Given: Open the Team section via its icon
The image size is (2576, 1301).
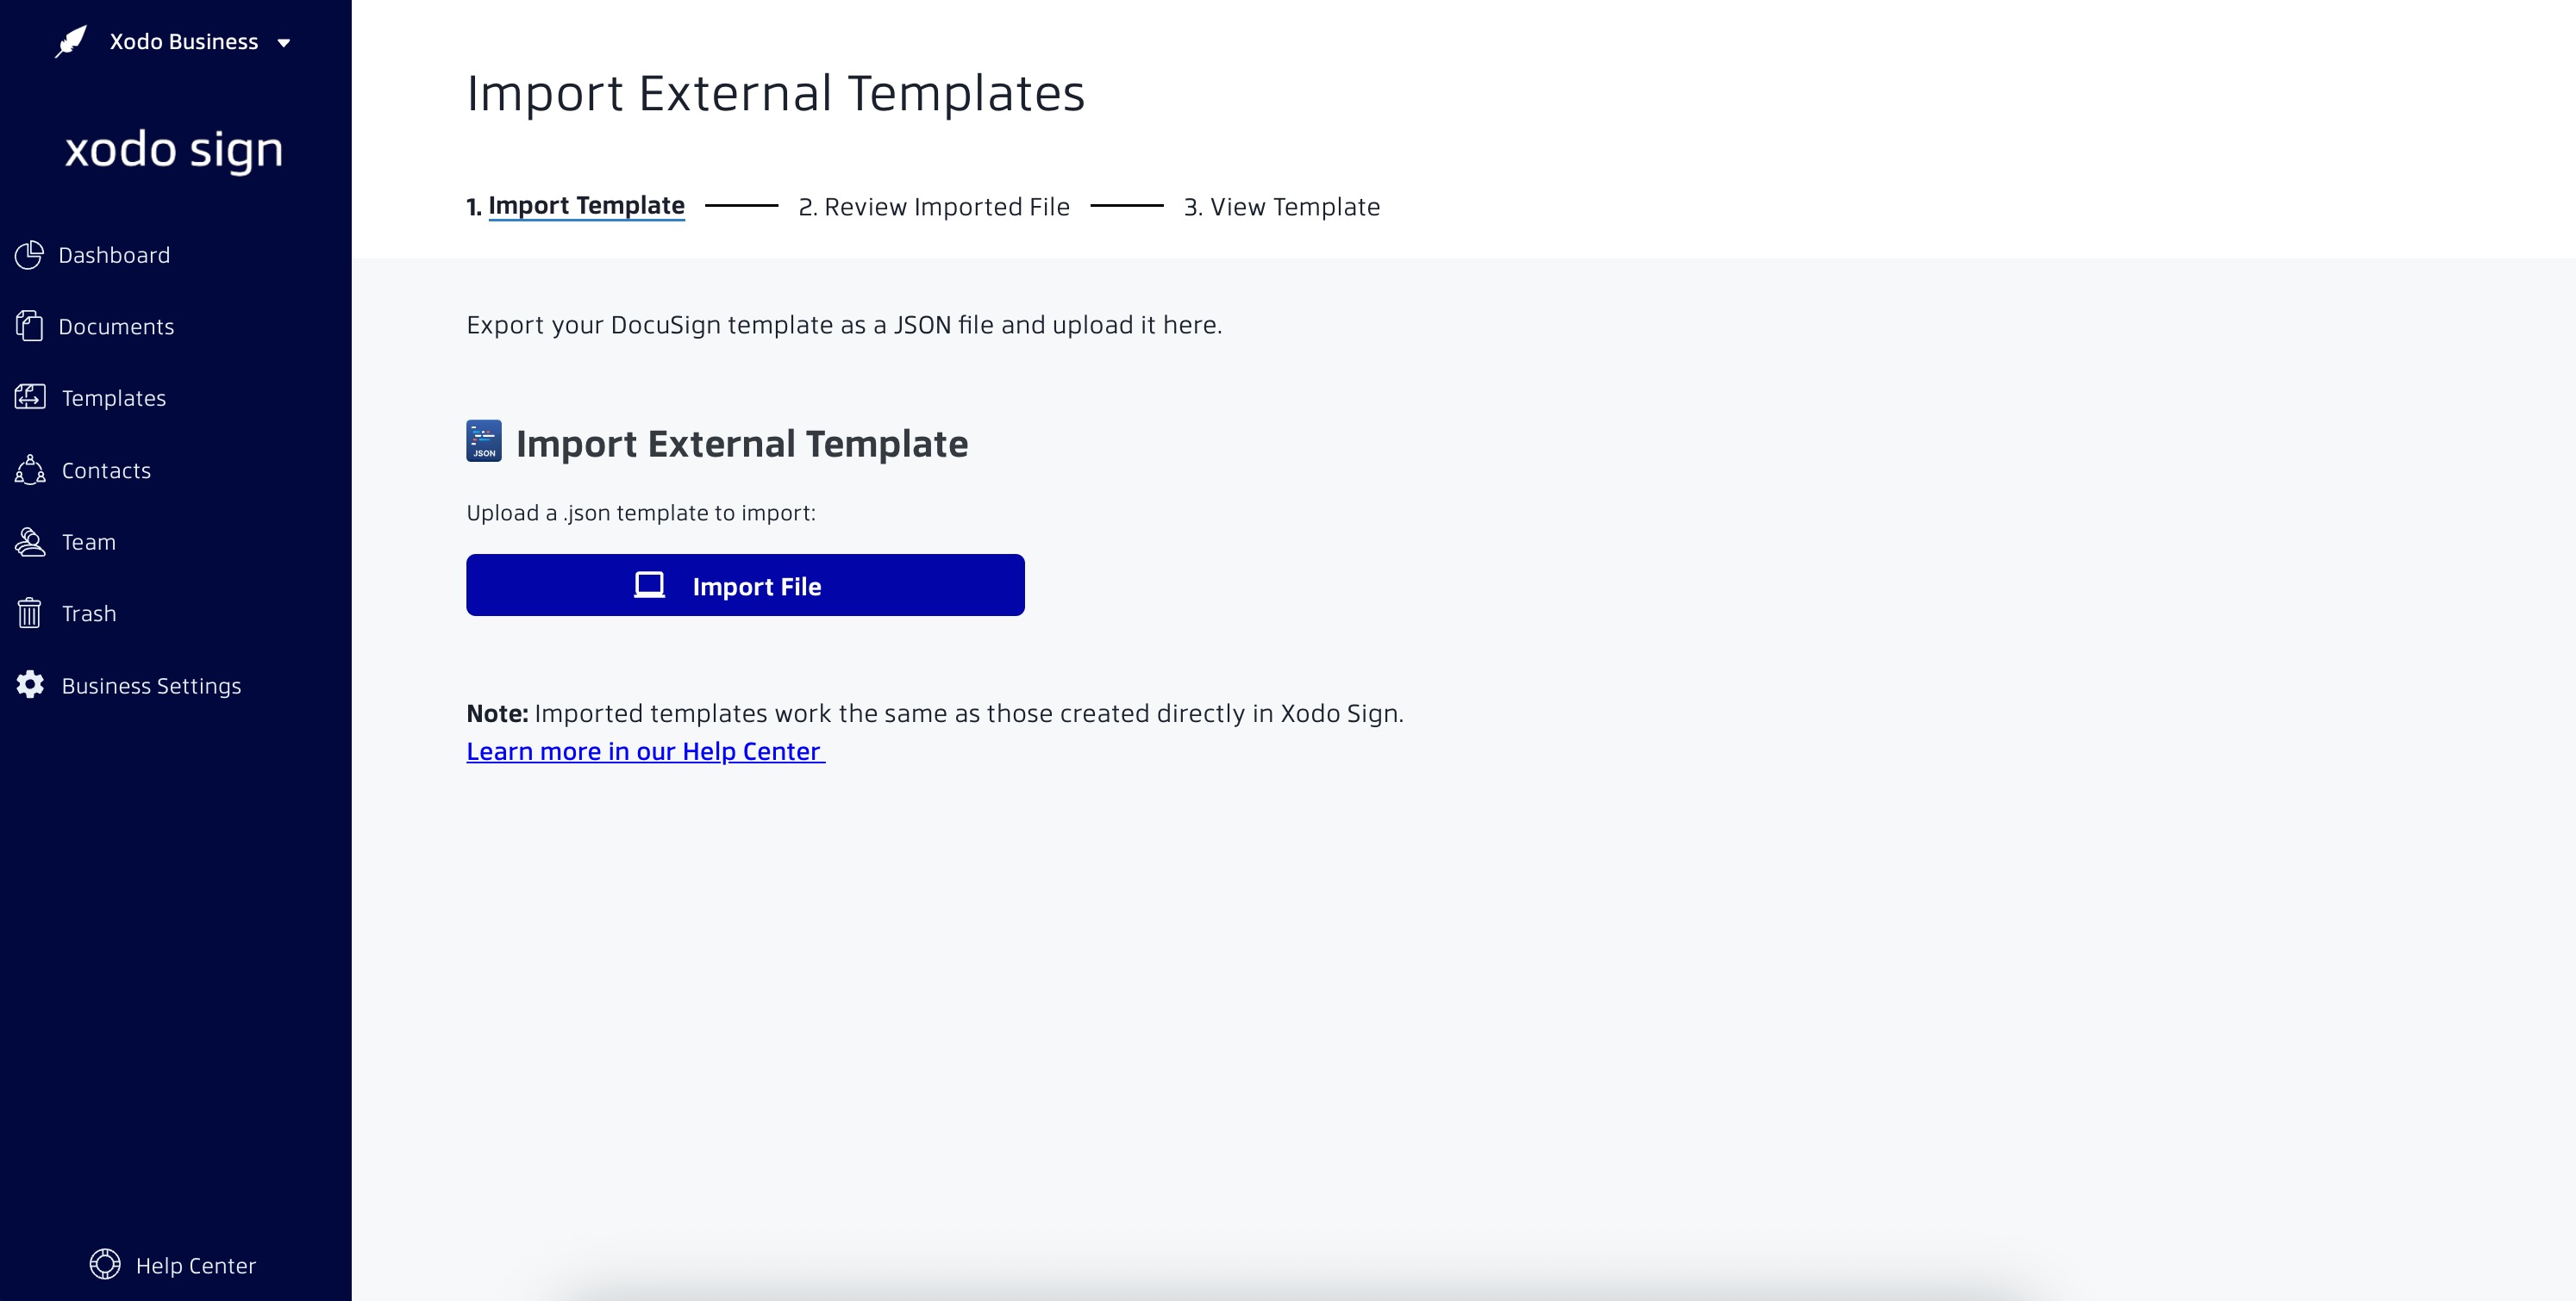Looking at the screenshot, I should [29, 542].
